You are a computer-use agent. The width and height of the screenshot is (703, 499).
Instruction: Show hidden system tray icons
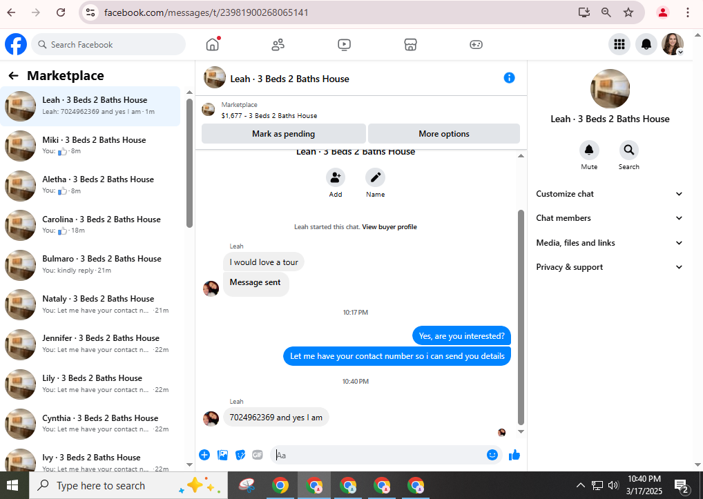click(580, 486)
